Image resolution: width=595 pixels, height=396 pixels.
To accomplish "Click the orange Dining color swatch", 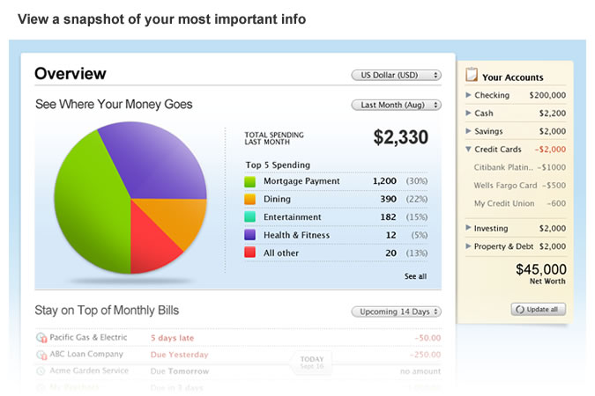I will [249, 200].
